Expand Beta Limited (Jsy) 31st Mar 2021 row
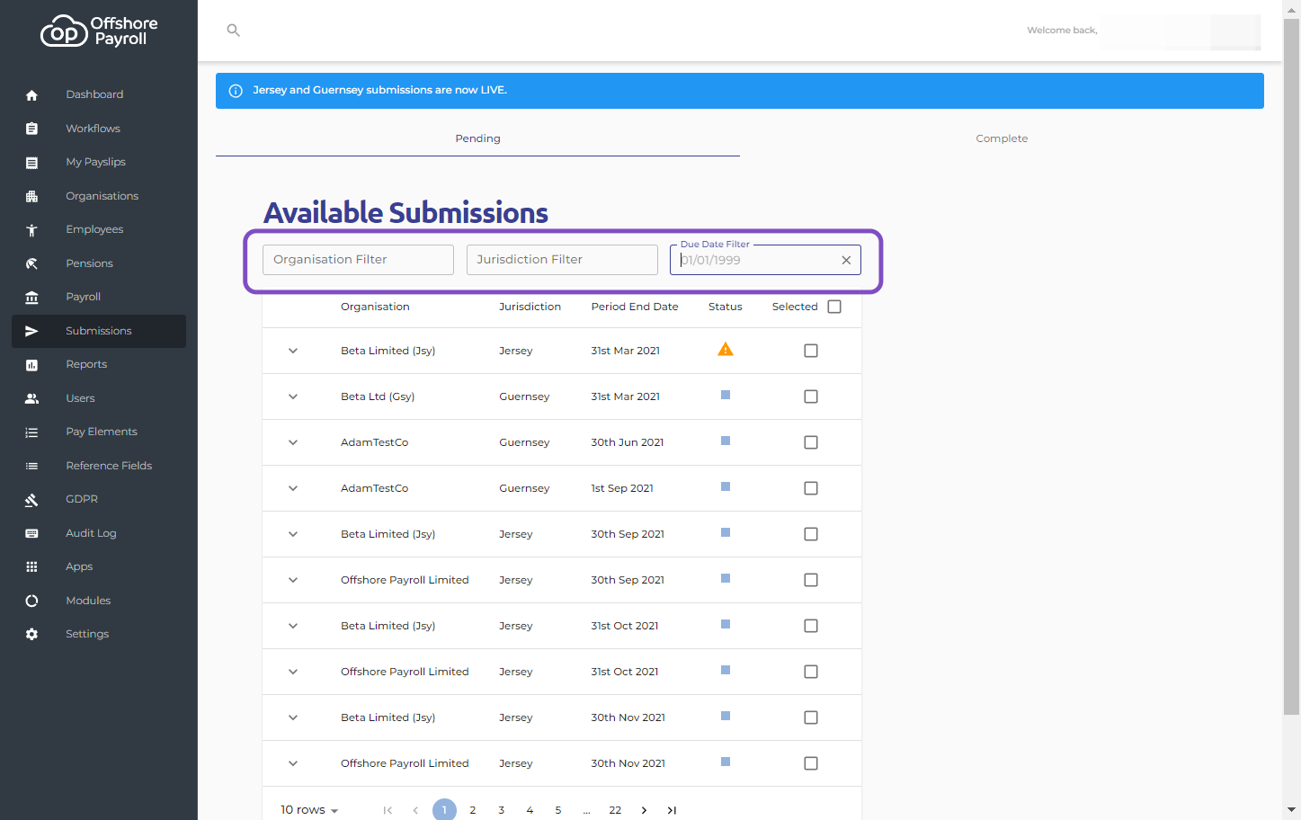Image resolution: width=1301 pixels, height=820 pixels. (293, 351)
